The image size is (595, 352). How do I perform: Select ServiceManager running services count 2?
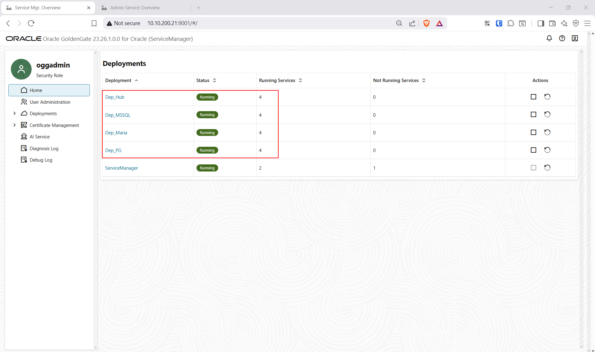pyautogui.click(x=260, y=168)
